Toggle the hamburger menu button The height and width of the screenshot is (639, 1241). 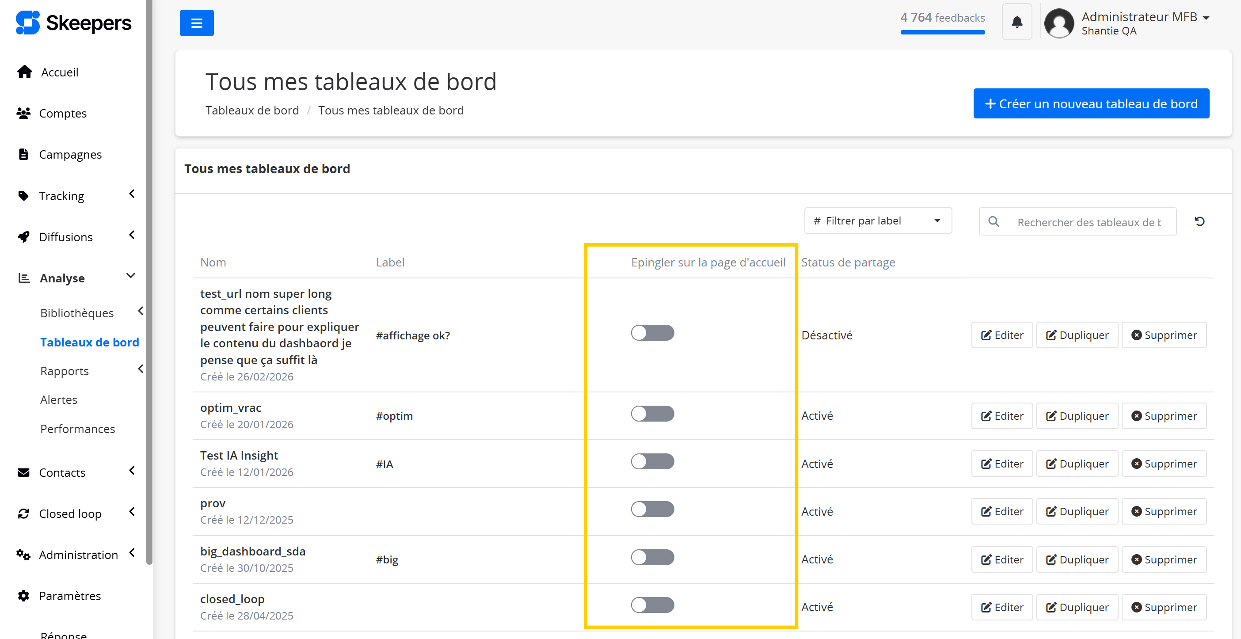[197, 23]
